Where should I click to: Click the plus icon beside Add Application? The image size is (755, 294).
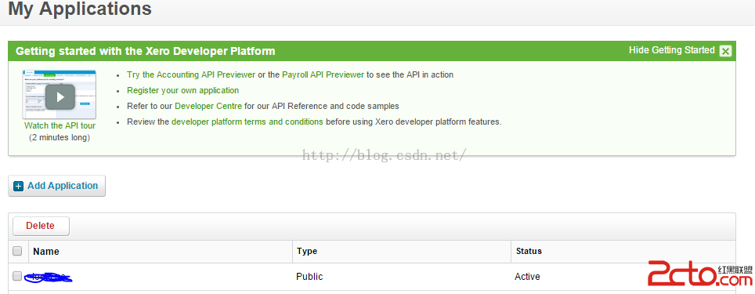[x=19, y=186]
